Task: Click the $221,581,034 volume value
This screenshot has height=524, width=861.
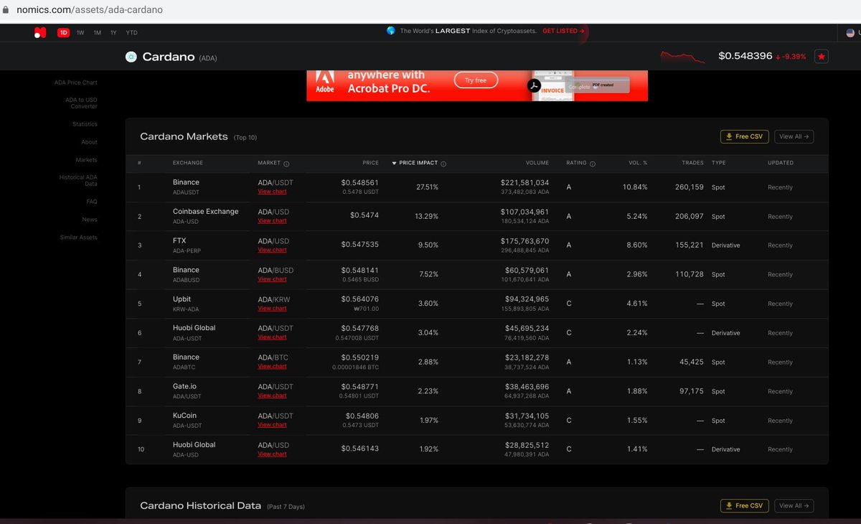Action: coord(525,183)
